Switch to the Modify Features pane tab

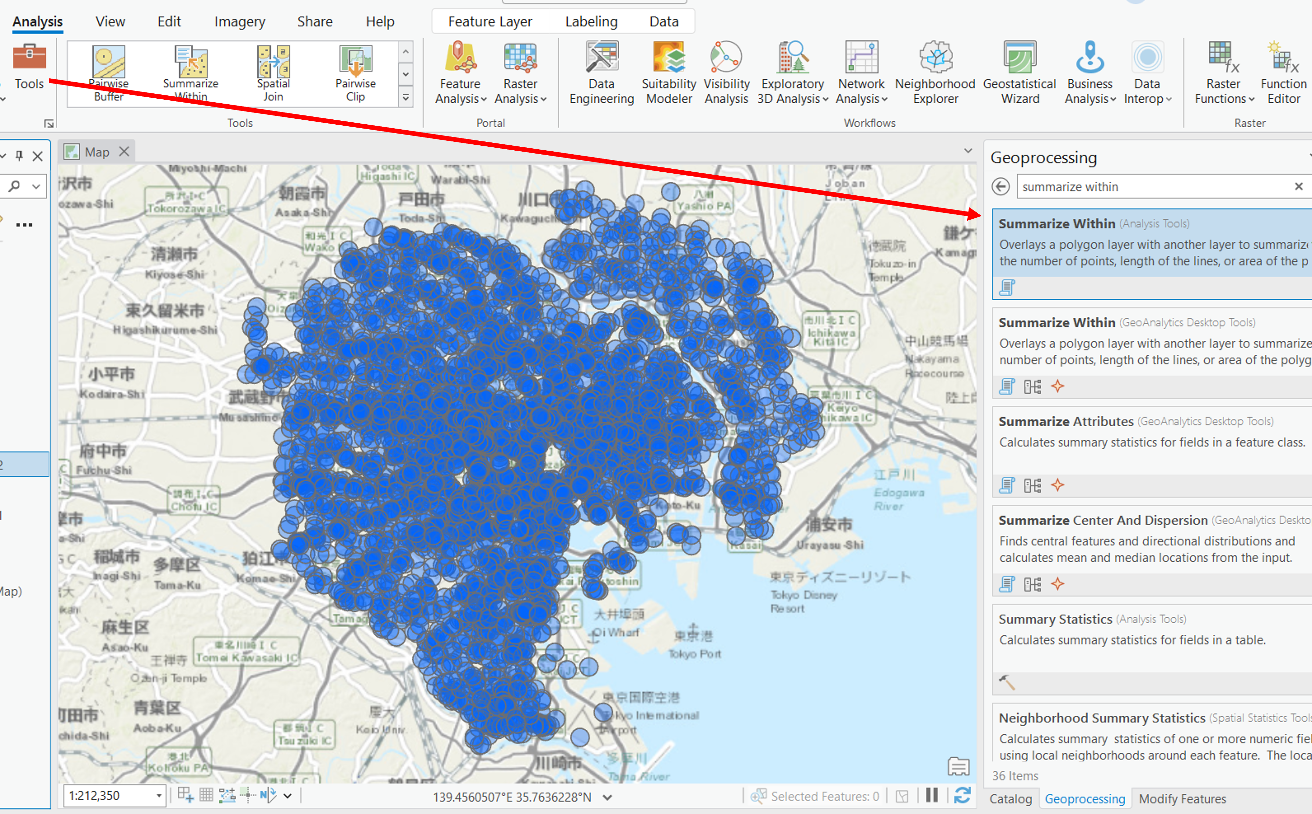[1182, 799]
